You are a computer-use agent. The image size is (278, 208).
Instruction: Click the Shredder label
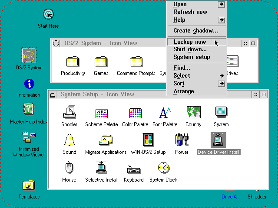point(257,197)
